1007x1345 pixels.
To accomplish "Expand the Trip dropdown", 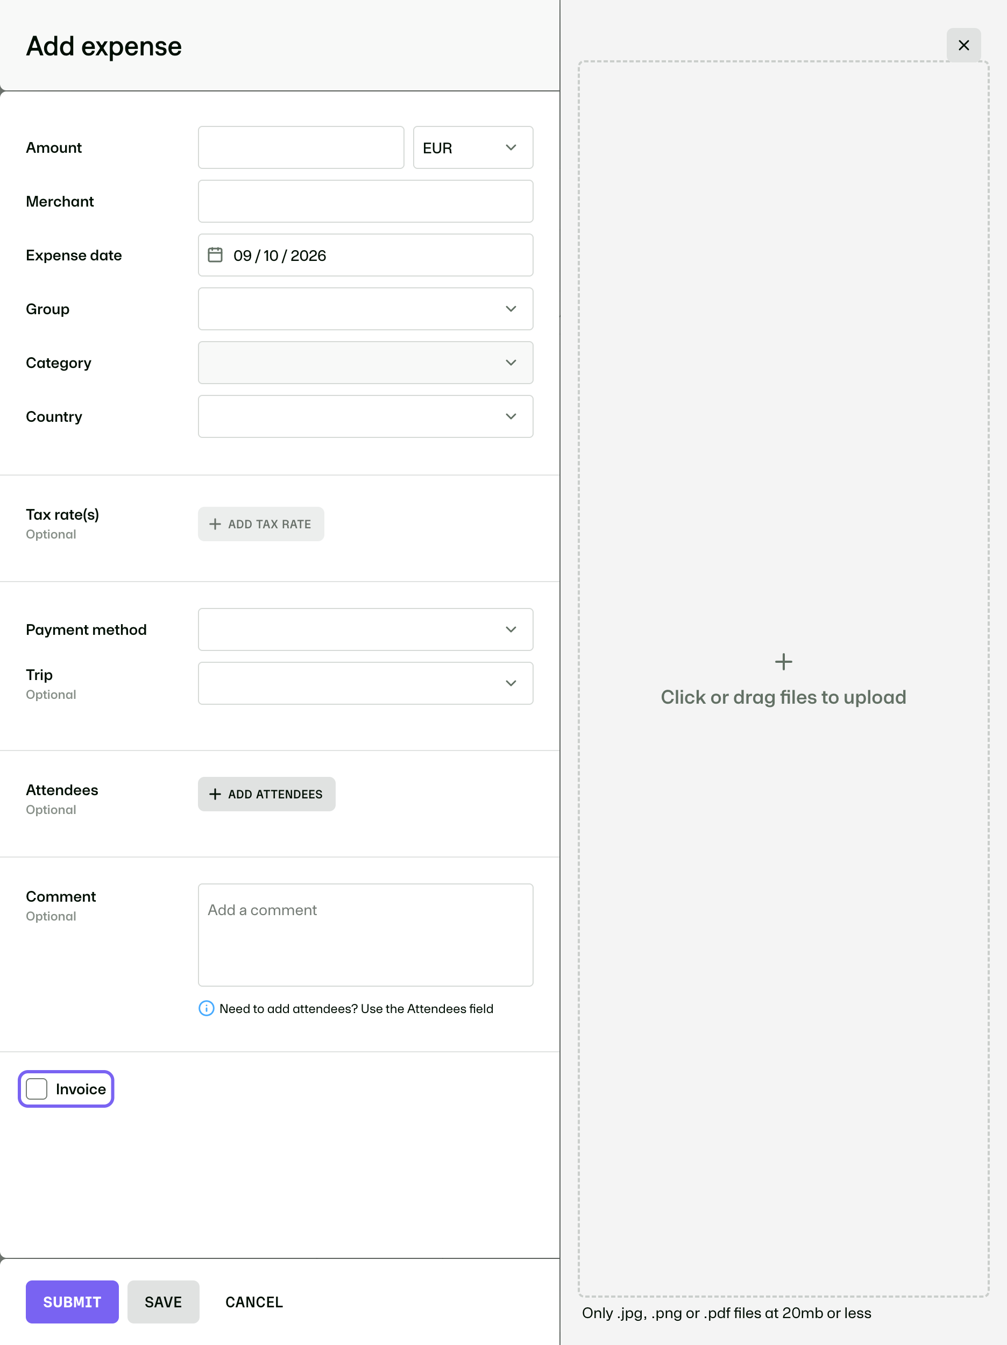I will point(365,683).
